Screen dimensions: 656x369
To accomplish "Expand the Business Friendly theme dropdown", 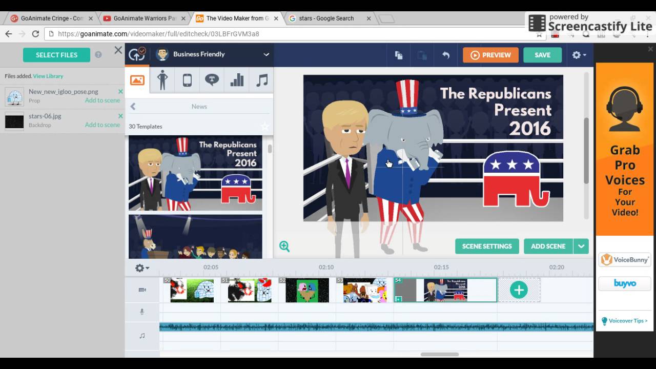I will click(266, 54).
